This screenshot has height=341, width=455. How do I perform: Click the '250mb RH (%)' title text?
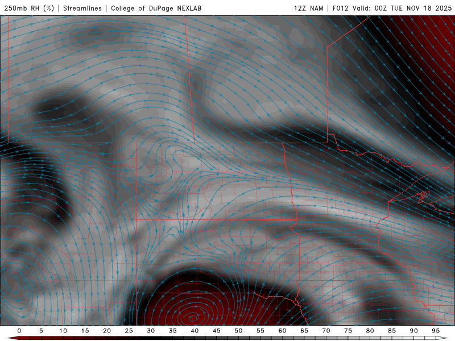[x=30, y=8]
